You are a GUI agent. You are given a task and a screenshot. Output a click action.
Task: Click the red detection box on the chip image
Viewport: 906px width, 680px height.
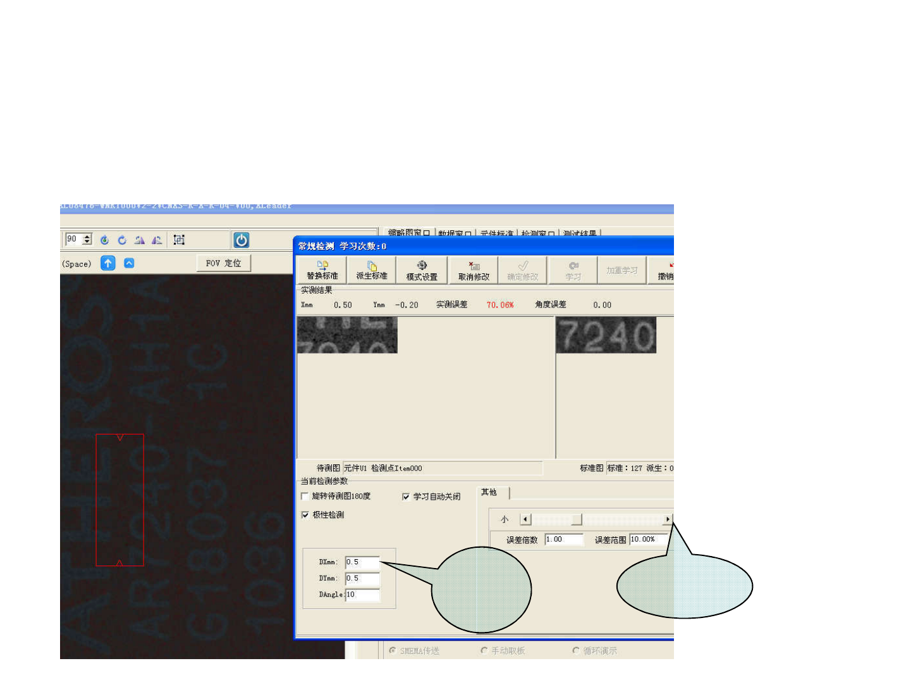pos(119,500)
